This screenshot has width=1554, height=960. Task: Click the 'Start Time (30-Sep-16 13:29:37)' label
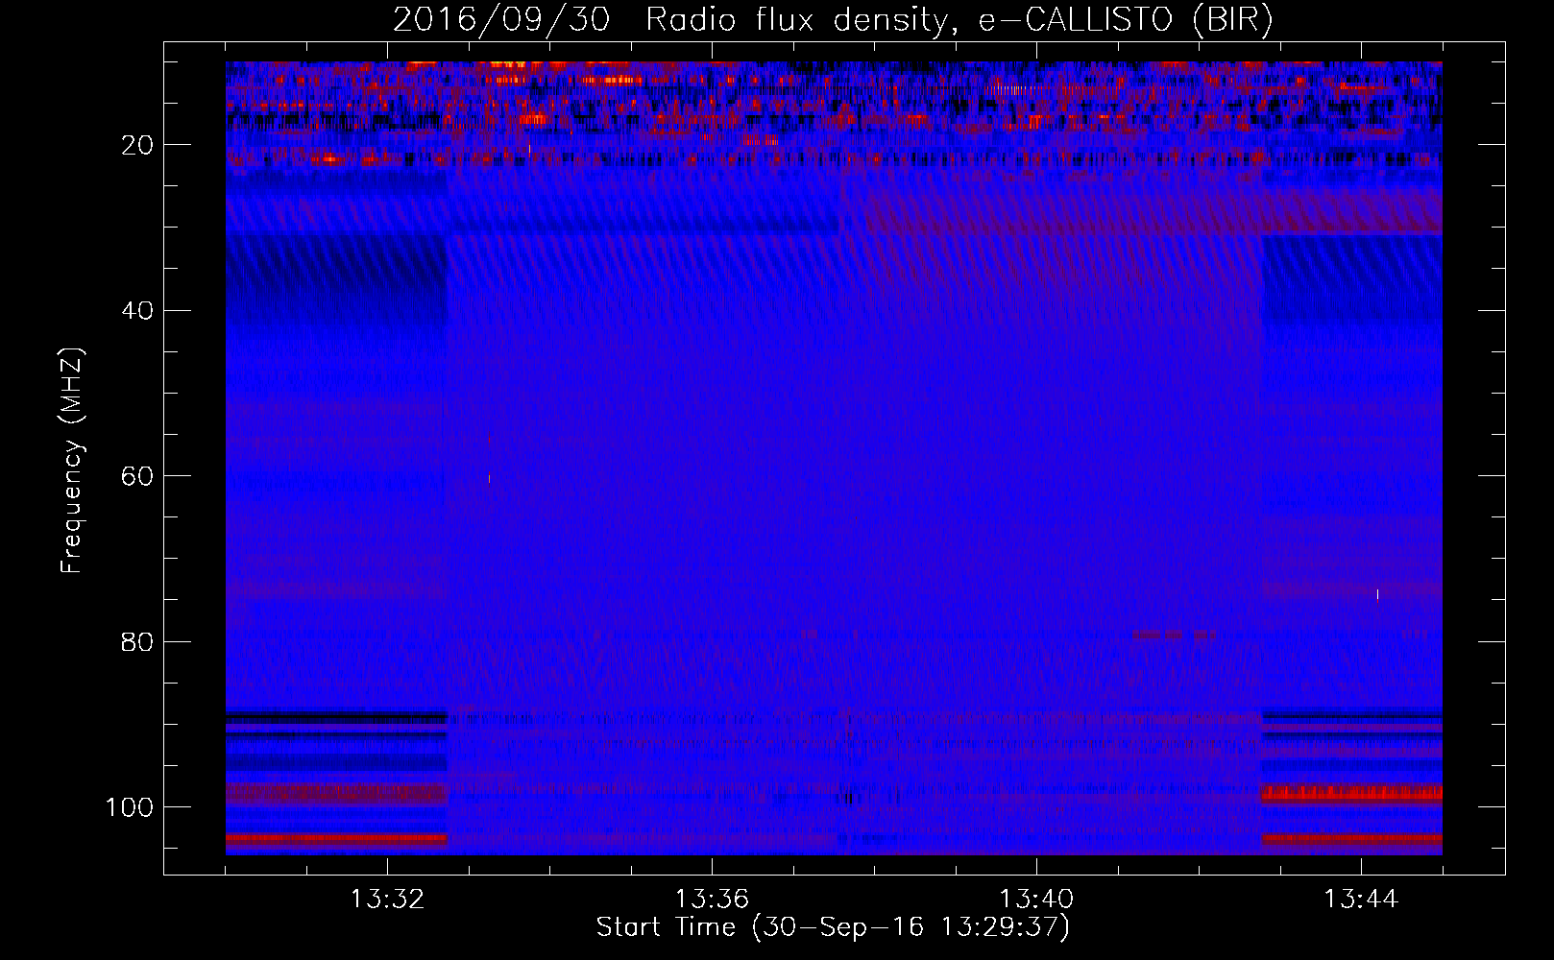tap(833, 927)
